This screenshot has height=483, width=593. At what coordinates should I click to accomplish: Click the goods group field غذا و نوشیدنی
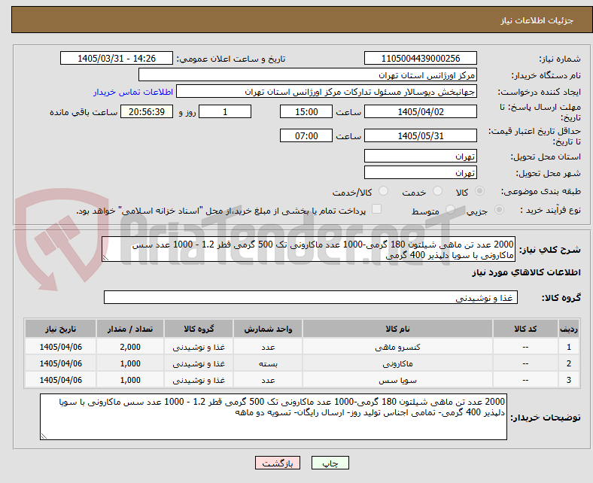coord(311,297)
